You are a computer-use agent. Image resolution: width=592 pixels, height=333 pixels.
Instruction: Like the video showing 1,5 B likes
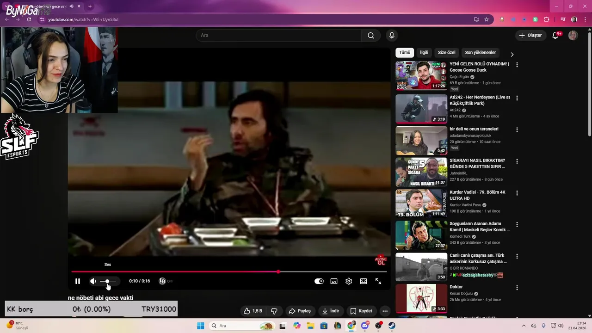tap(253, 311)
